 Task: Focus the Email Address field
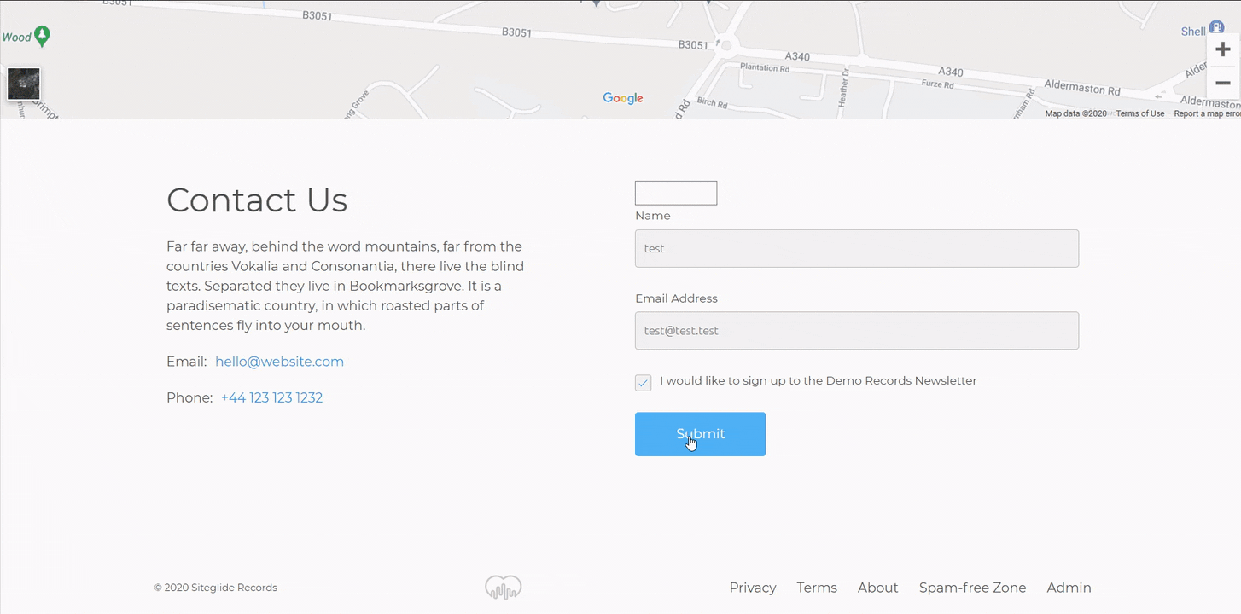click(856, 331)
